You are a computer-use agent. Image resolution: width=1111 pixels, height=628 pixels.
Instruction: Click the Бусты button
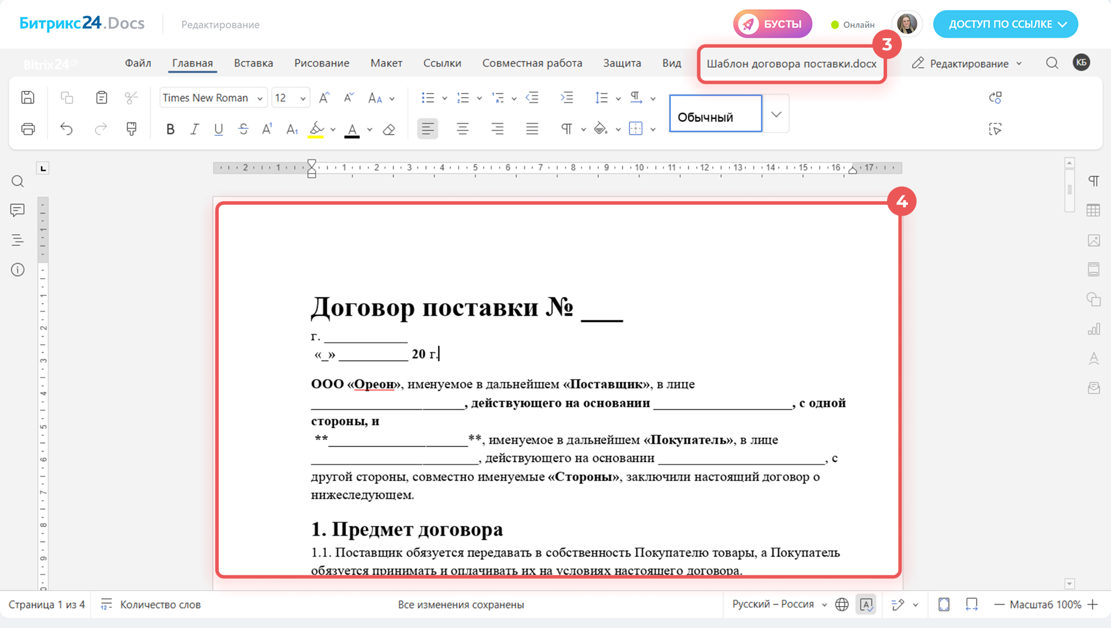pyautogui.click(x=772, y=24)
